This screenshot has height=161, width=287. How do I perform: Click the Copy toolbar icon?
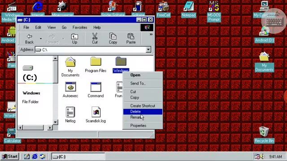[x=113, y=39]
